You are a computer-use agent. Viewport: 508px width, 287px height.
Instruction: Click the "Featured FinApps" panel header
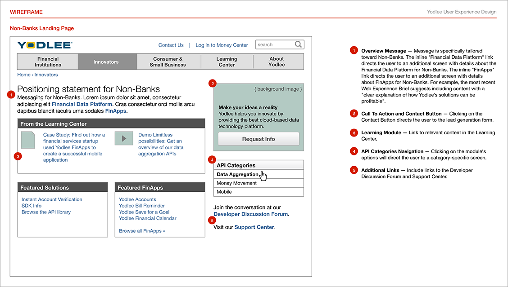[160, 187]
